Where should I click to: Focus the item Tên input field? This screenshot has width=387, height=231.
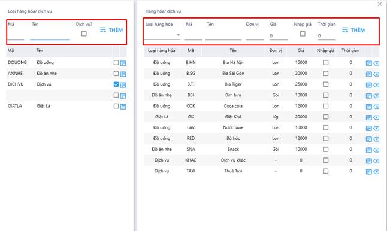[x=223, y=35]
